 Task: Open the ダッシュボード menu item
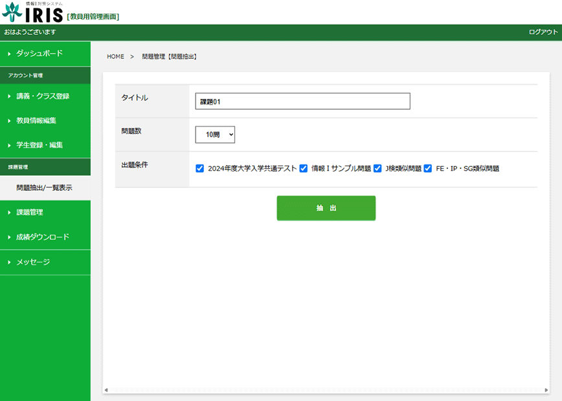point(45,54)
